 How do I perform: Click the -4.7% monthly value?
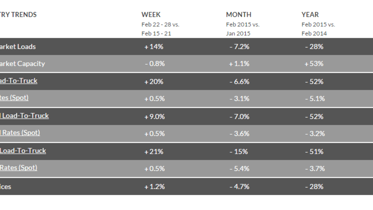pyautogui.click(x=239, y=187)
